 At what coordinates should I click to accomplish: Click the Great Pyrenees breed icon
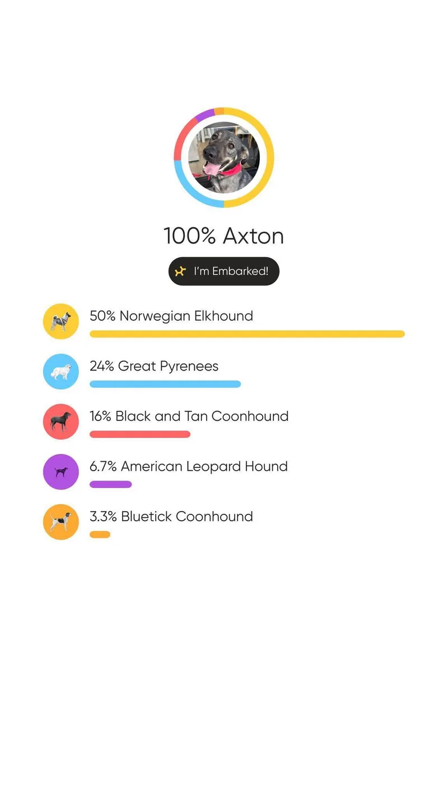tap(61, 372)
